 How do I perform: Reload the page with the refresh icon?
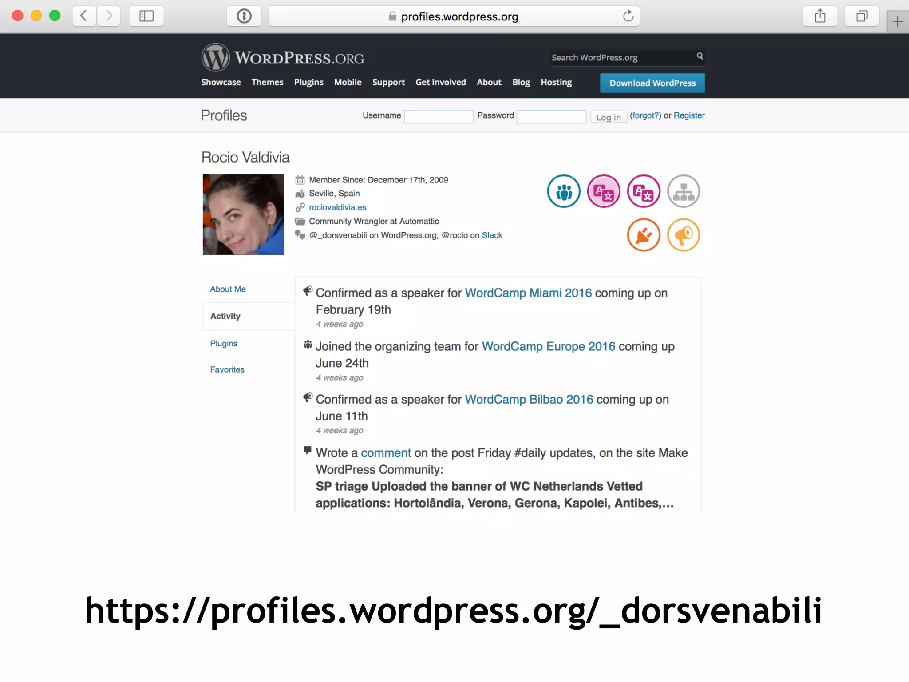[x=628, y=16]
